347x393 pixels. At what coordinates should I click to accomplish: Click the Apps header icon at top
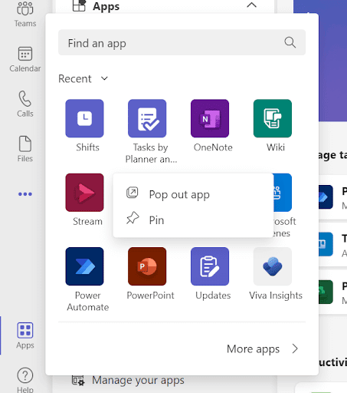pyautogui.click(x=79, y=5)
